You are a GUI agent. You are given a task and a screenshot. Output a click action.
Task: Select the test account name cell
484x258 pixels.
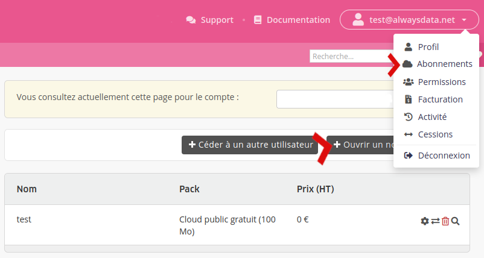(x=24, y=219)
